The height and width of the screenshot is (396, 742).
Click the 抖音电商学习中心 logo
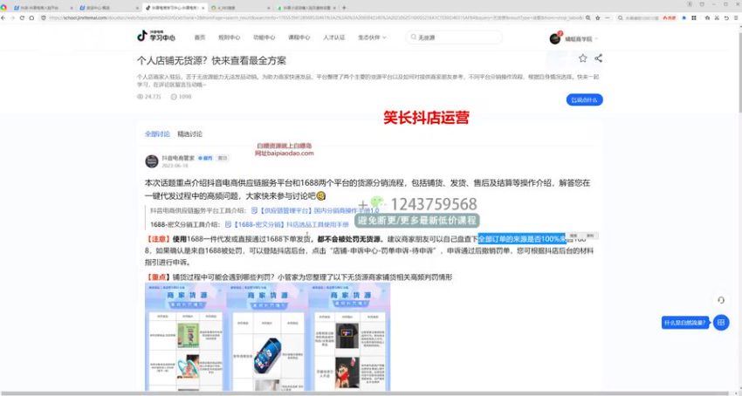156,36
